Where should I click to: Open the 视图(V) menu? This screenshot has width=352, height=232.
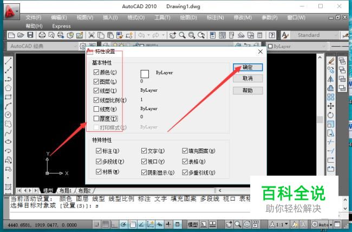click(85, 17)
